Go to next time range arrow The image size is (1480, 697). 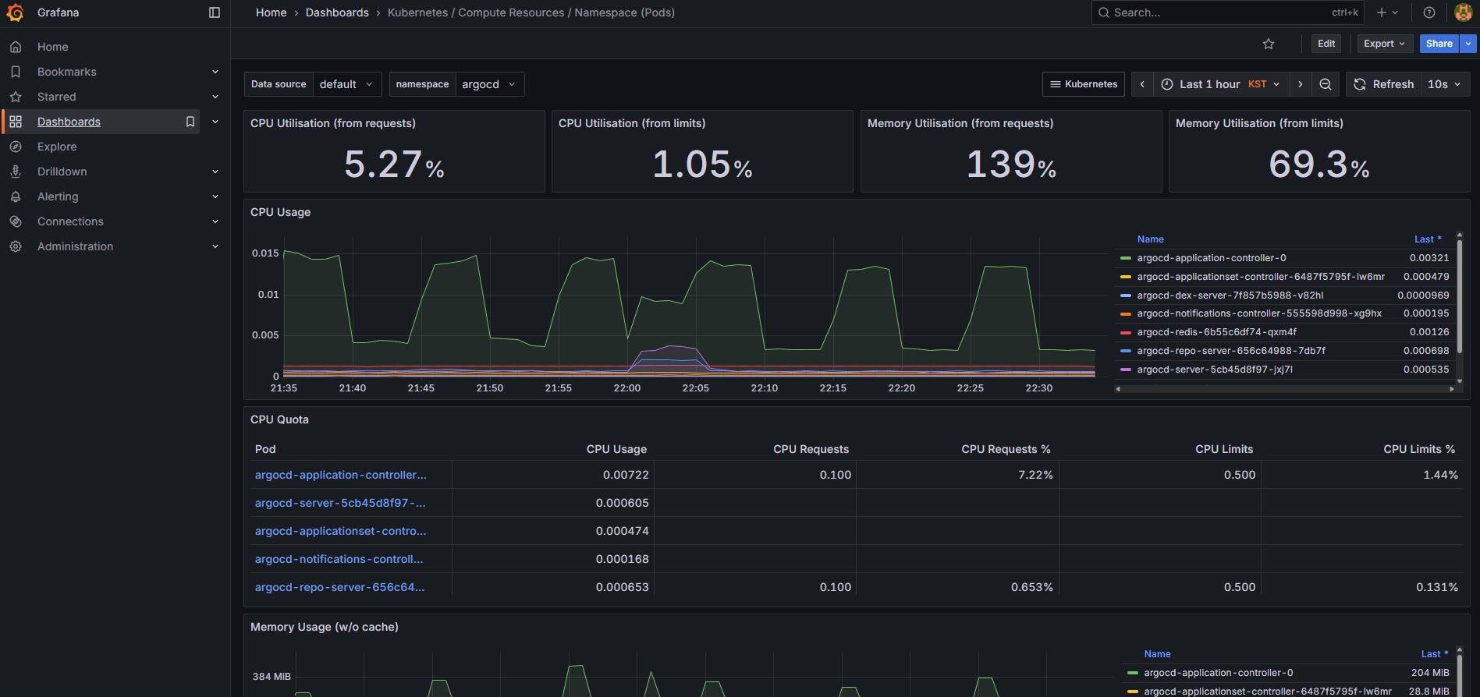tap(1301, 84)
